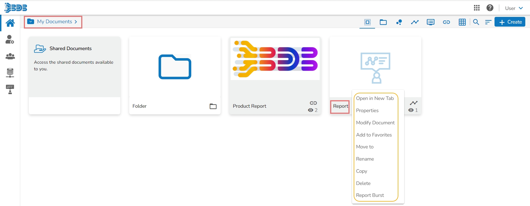The width and height of the screenshot is (530, 206).
Task: Filter by the text document toolbar icon
Action: tap(430, 22)
